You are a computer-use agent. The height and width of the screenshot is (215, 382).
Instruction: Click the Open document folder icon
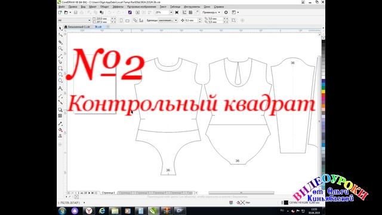66,12
